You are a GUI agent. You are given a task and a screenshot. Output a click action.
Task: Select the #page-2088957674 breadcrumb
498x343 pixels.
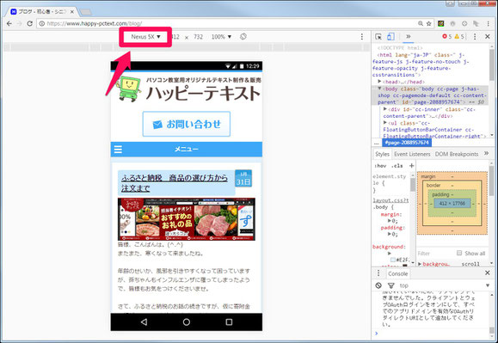point(407,143)
